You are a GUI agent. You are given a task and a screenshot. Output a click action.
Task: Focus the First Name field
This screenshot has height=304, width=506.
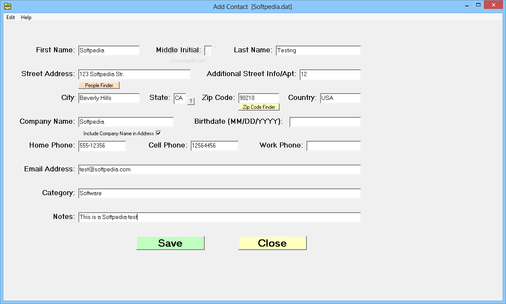coord(109,51)
